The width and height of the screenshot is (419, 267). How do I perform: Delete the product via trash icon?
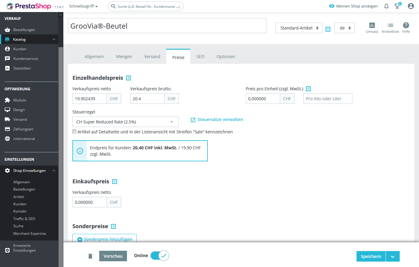pos(90,256)
